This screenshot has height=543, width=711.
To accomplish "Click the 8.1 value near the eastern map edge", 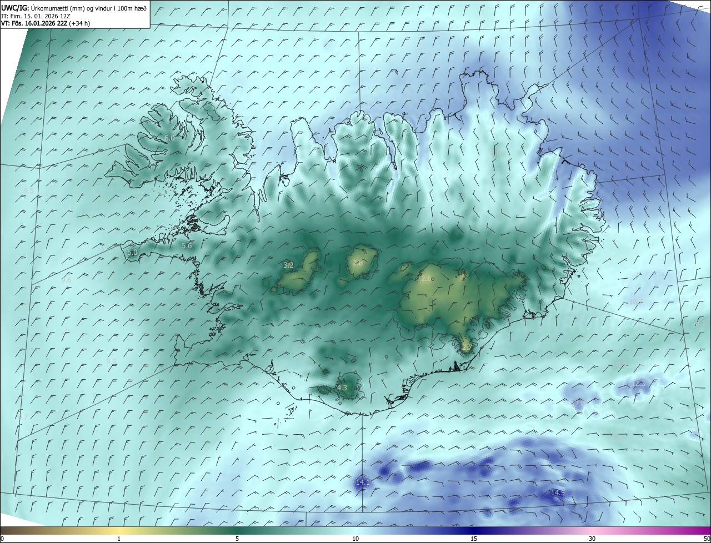I will 700,323.
